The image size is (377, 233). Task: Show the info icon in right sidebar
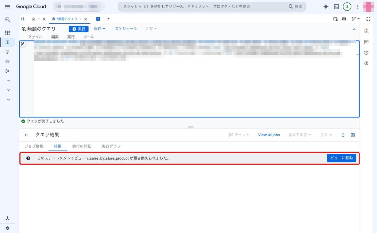pos(366,63)
